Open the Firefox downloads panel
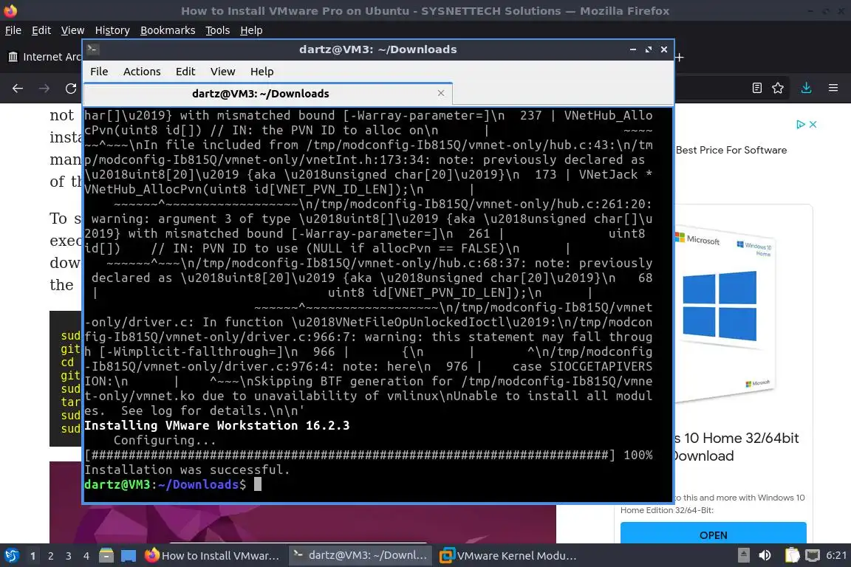This screenshot has height=567, width=851. click(807, 88)
